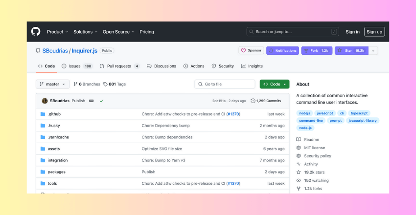Viewport: 416px width, 215px height.
Task: Open commit hash 2de191a
Action: [x=219, y=101]
